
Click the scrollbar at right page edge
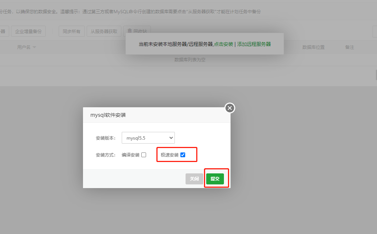click(x=376, y=75)
